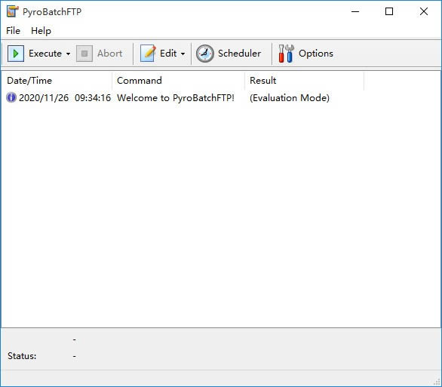Expand the Edit dropdown arrow

pyautogui.click(x=183, y=54)
